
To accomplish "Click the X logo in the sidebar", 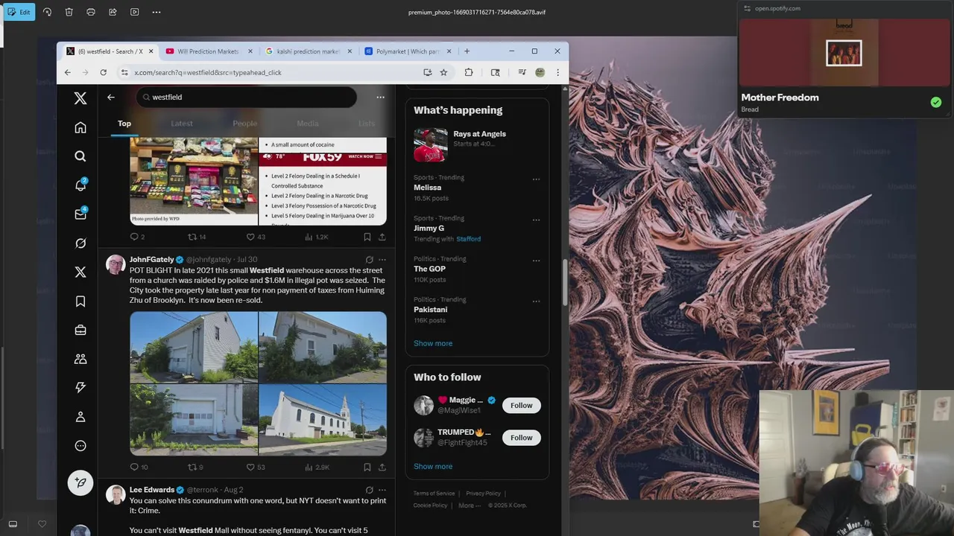I will (x=80, y=98).
